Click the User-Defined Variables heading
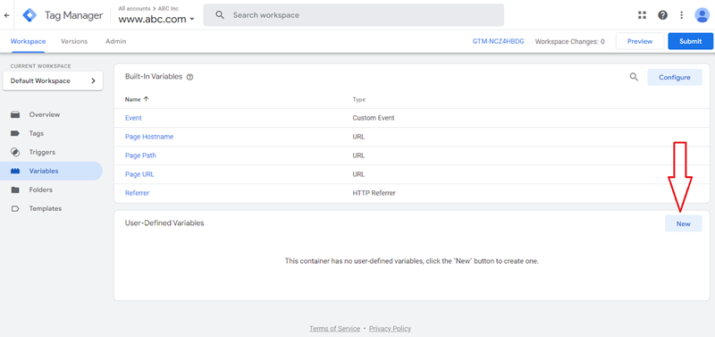The width and height of the screenshot is (715, 337). (x=164, y=223)
